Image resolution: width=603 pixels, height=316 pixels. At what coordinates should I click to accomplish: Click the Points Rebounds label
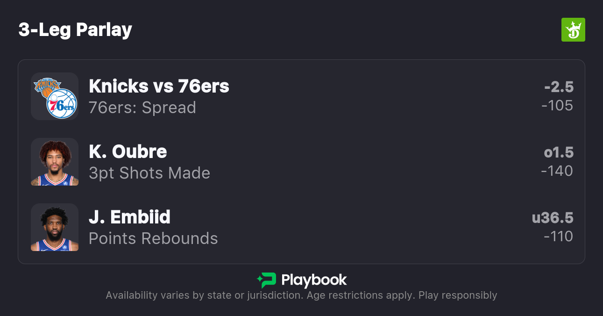[153, 238]
